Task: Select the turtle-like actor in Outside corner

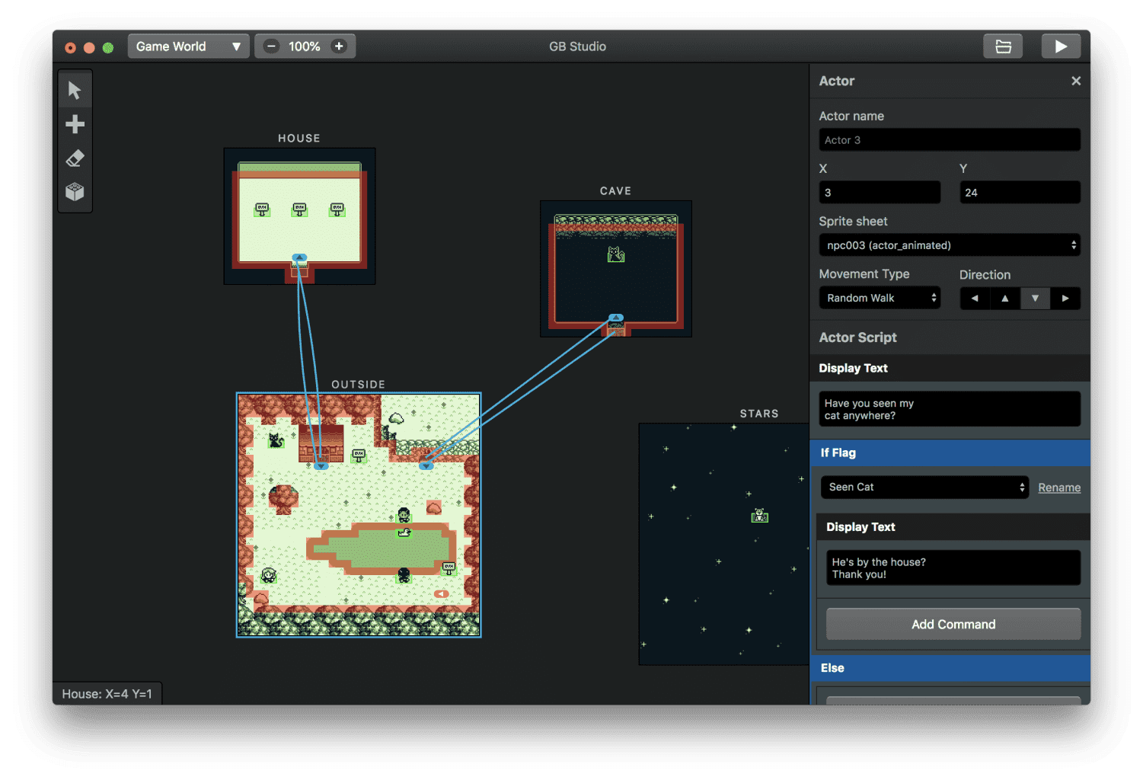Action: [268, 575]
